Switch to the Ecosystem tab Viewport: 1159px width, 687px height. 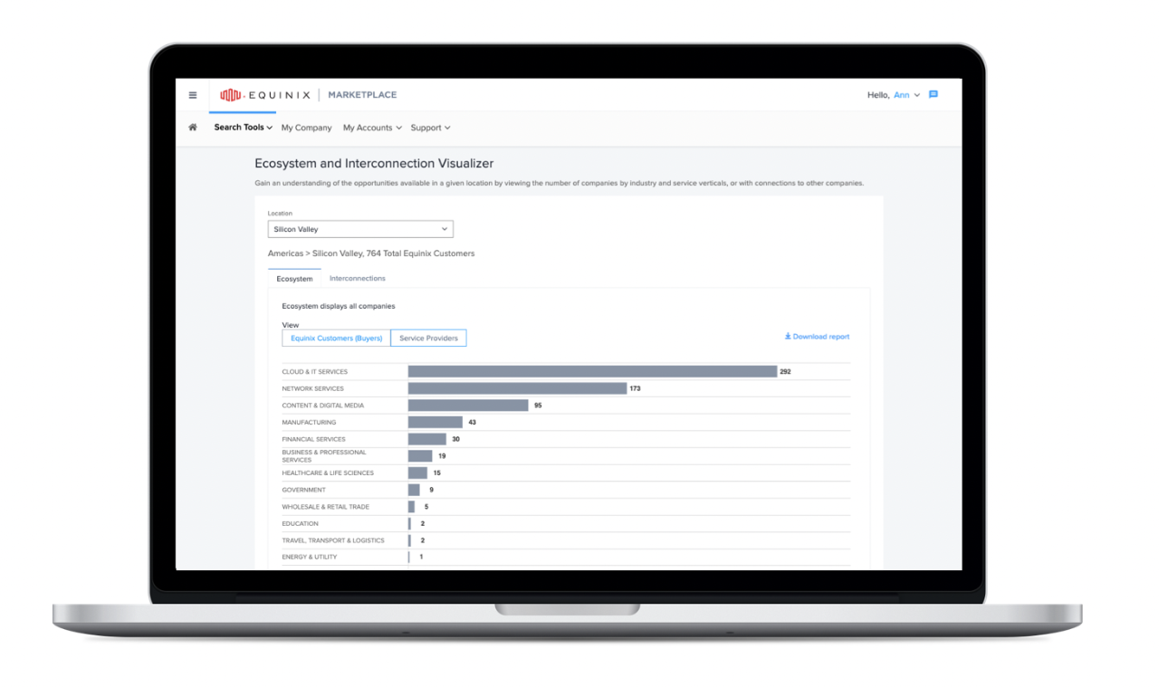click(x=294, y=279)
